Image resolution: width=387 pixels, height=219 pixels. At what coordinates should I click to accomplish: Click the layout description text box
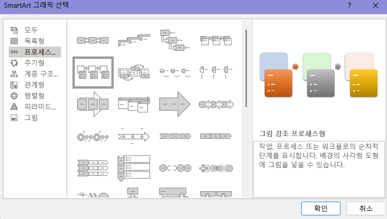coord(319,169)
